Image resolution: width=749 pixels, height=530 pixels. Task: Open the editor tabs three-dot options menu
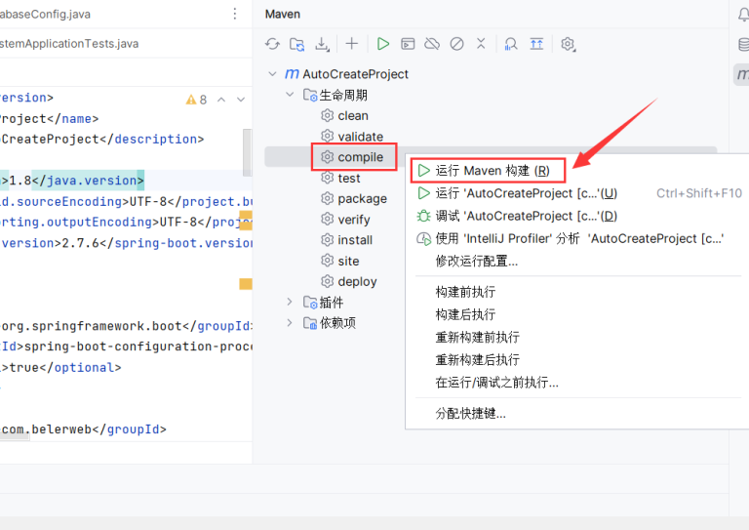(234, 14)
